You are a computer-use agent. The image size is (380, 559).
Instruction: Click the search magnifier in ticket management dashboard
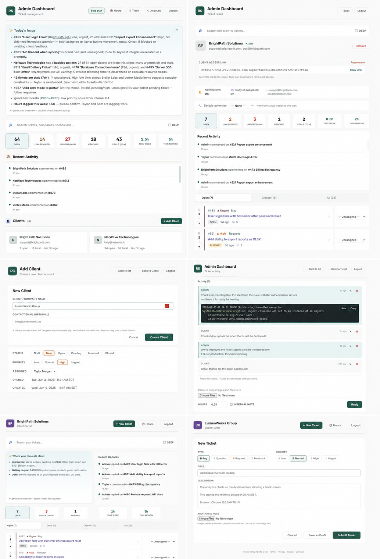pos(11,125)
